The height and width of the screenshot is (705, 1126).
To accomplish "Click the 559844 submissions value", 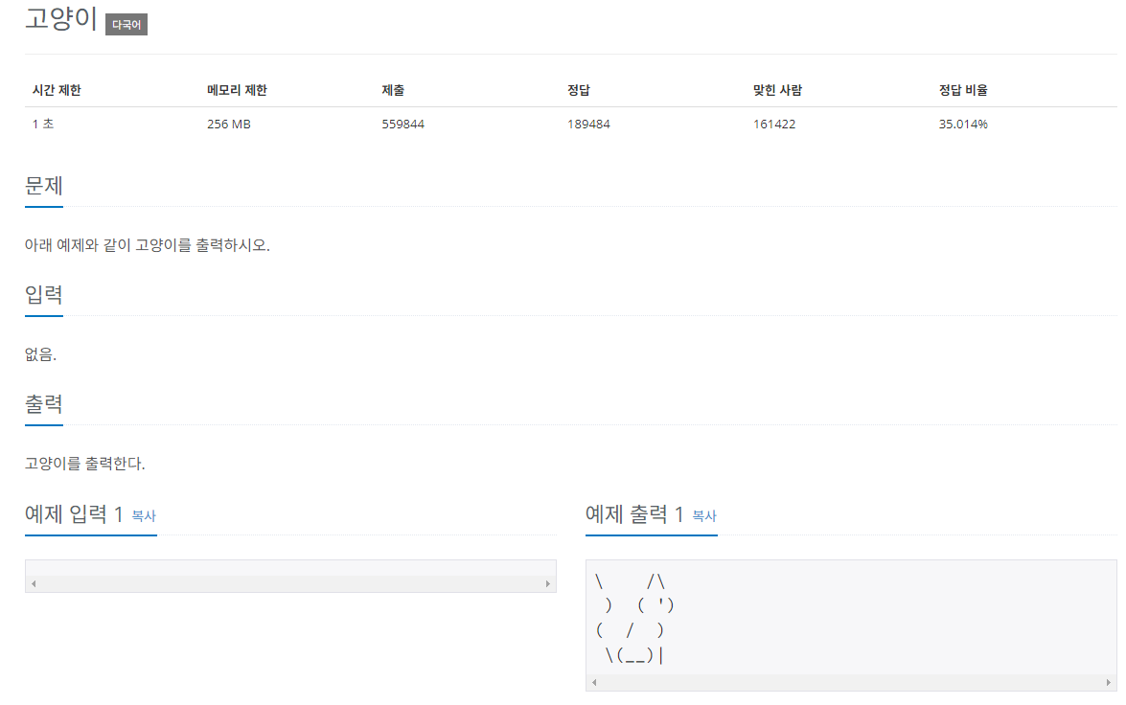I will (402, 124).
